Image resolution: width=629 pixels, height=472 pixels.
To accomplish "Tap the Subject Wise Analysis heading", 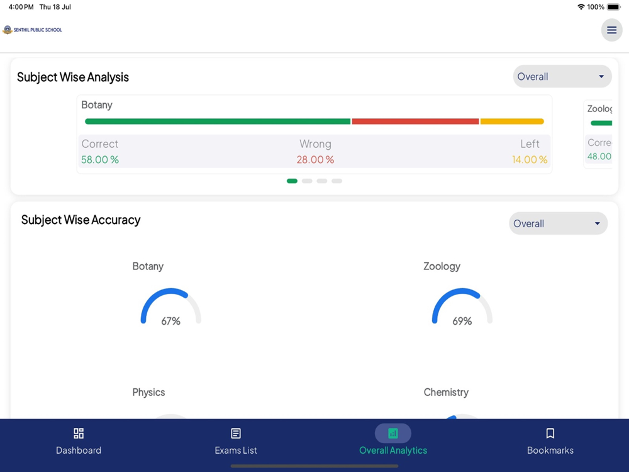I will [x=72, y=77].
